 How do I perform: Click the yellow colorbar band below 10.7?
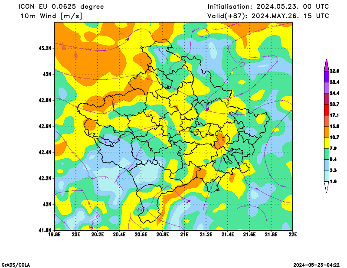pos(327,143)
